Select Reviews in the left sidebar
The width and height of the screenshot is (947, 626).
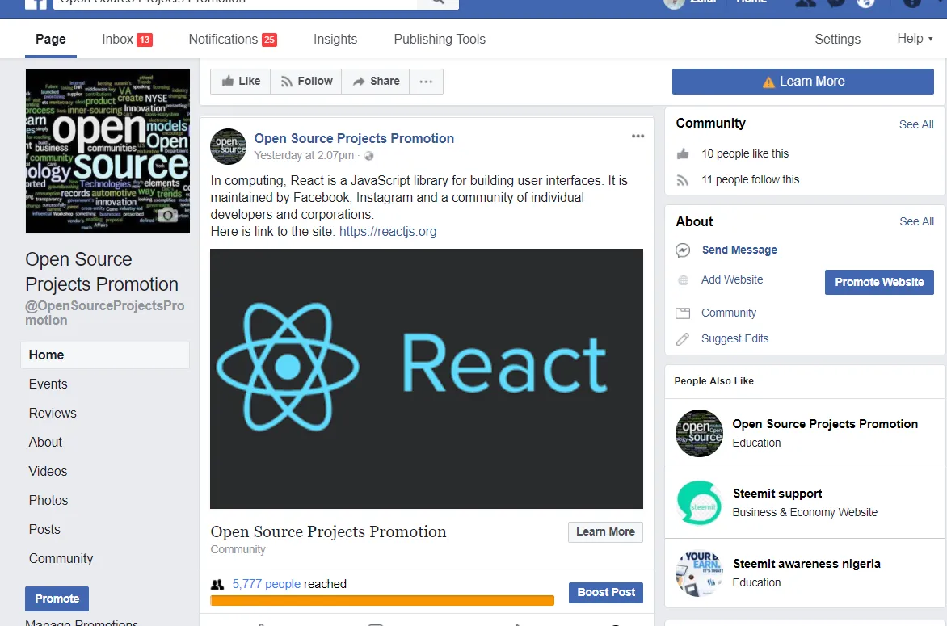53,413
